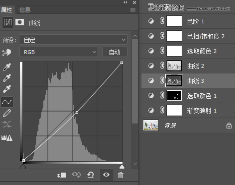Viewport: 235px width, 185px height.
Task: Click the 自动 auto button
Action: point(115,52)
